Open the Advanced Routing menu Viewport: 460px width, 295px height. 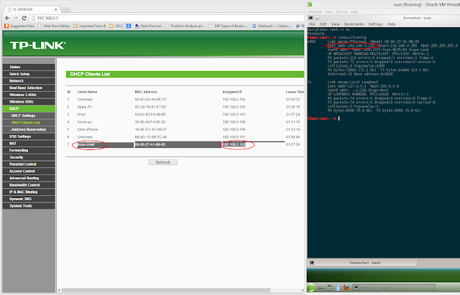pyautogui.click(x=29, y=178)
